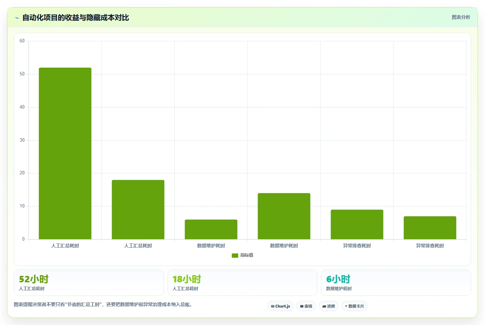This screenshot has height=325, width=485.
Task: Click the shortest bar valued 6
Action: [211, 229]
